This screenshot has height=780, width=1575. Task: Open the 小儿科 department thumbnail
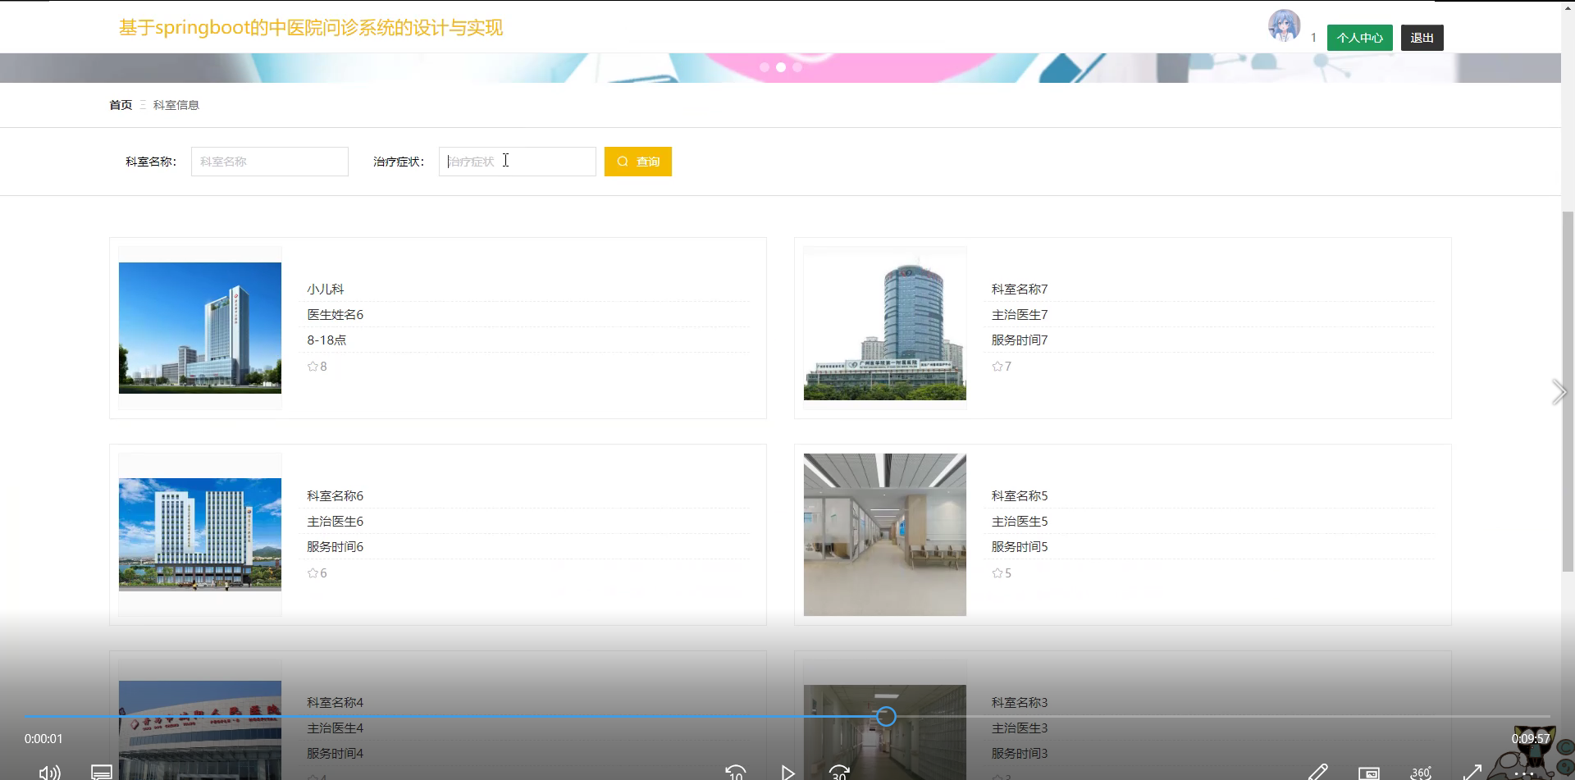200,328
